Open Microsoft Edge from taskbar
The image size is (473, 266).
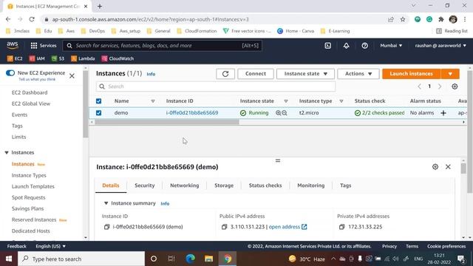[x=191, y=259]
